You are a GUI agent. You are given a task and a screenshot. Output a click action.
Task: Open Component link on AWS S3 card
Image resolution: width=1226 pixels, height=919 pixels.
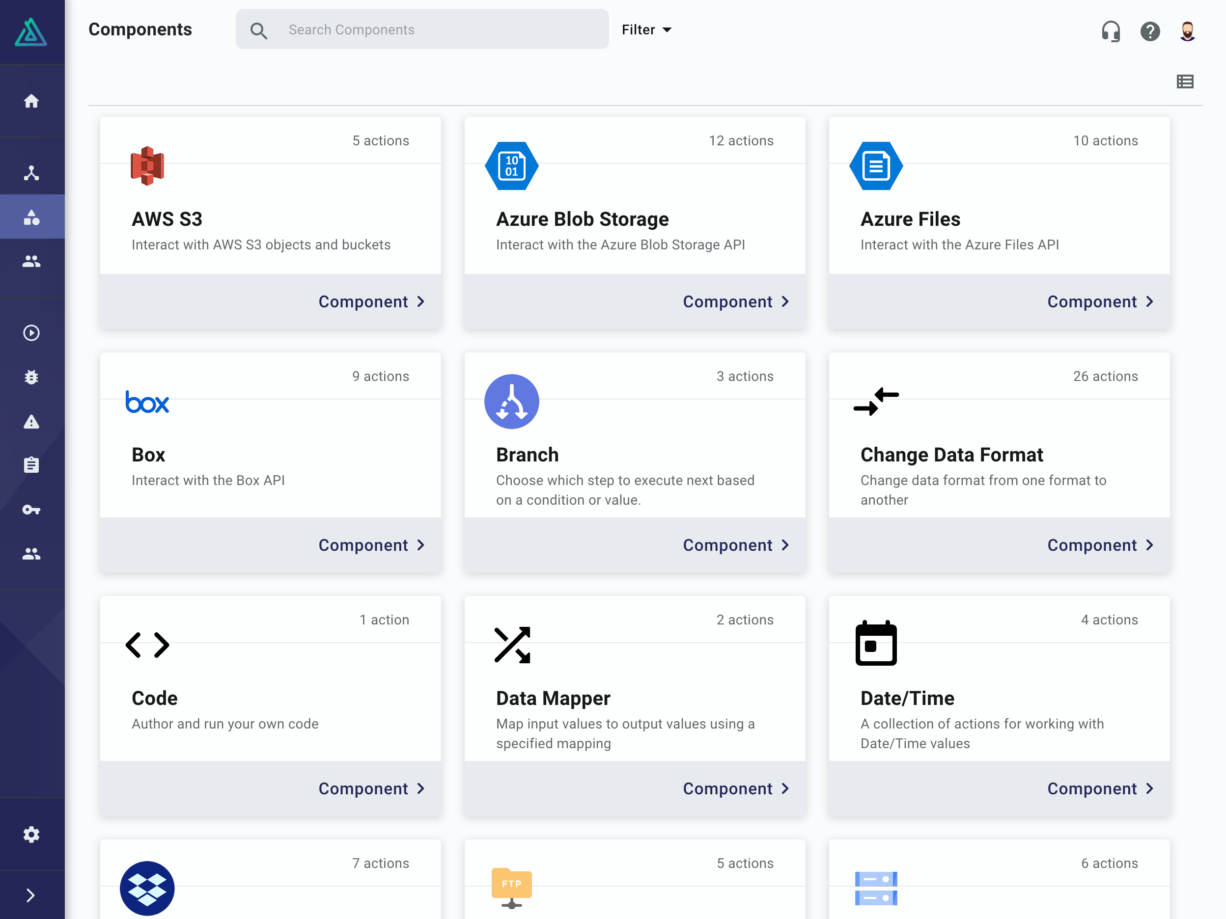coord(371,302)
